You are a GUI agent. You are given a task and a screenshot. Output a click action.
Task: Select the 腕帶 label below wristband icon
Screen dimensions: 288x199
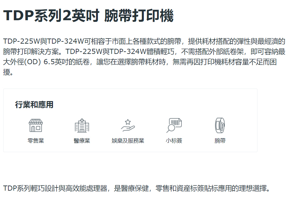tap(220, 141)
